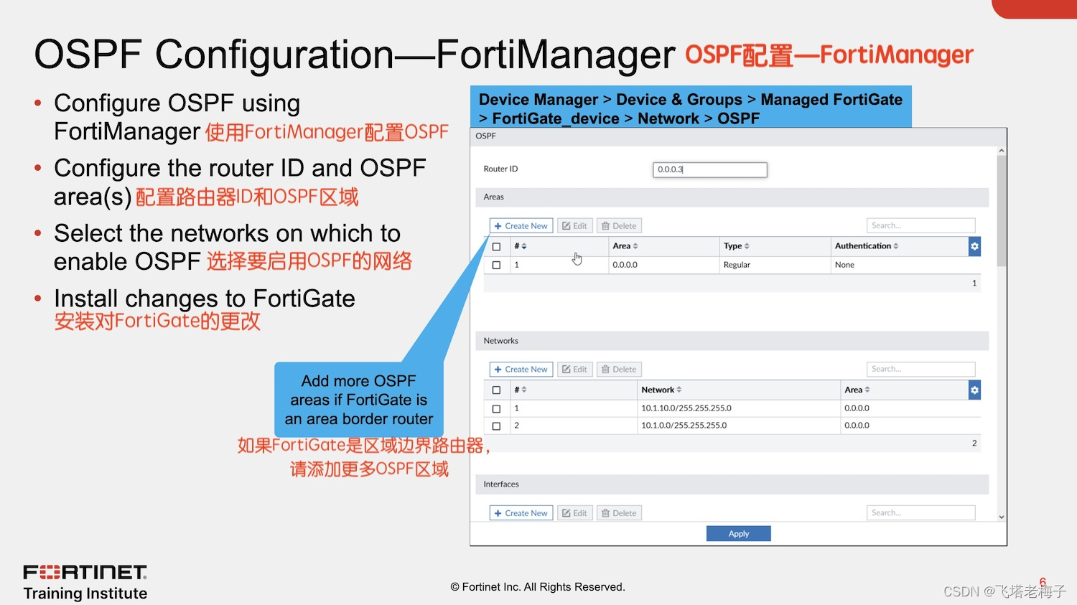Click the OSPF panel title
The image size is (1077, 605).
coord(485,136)
